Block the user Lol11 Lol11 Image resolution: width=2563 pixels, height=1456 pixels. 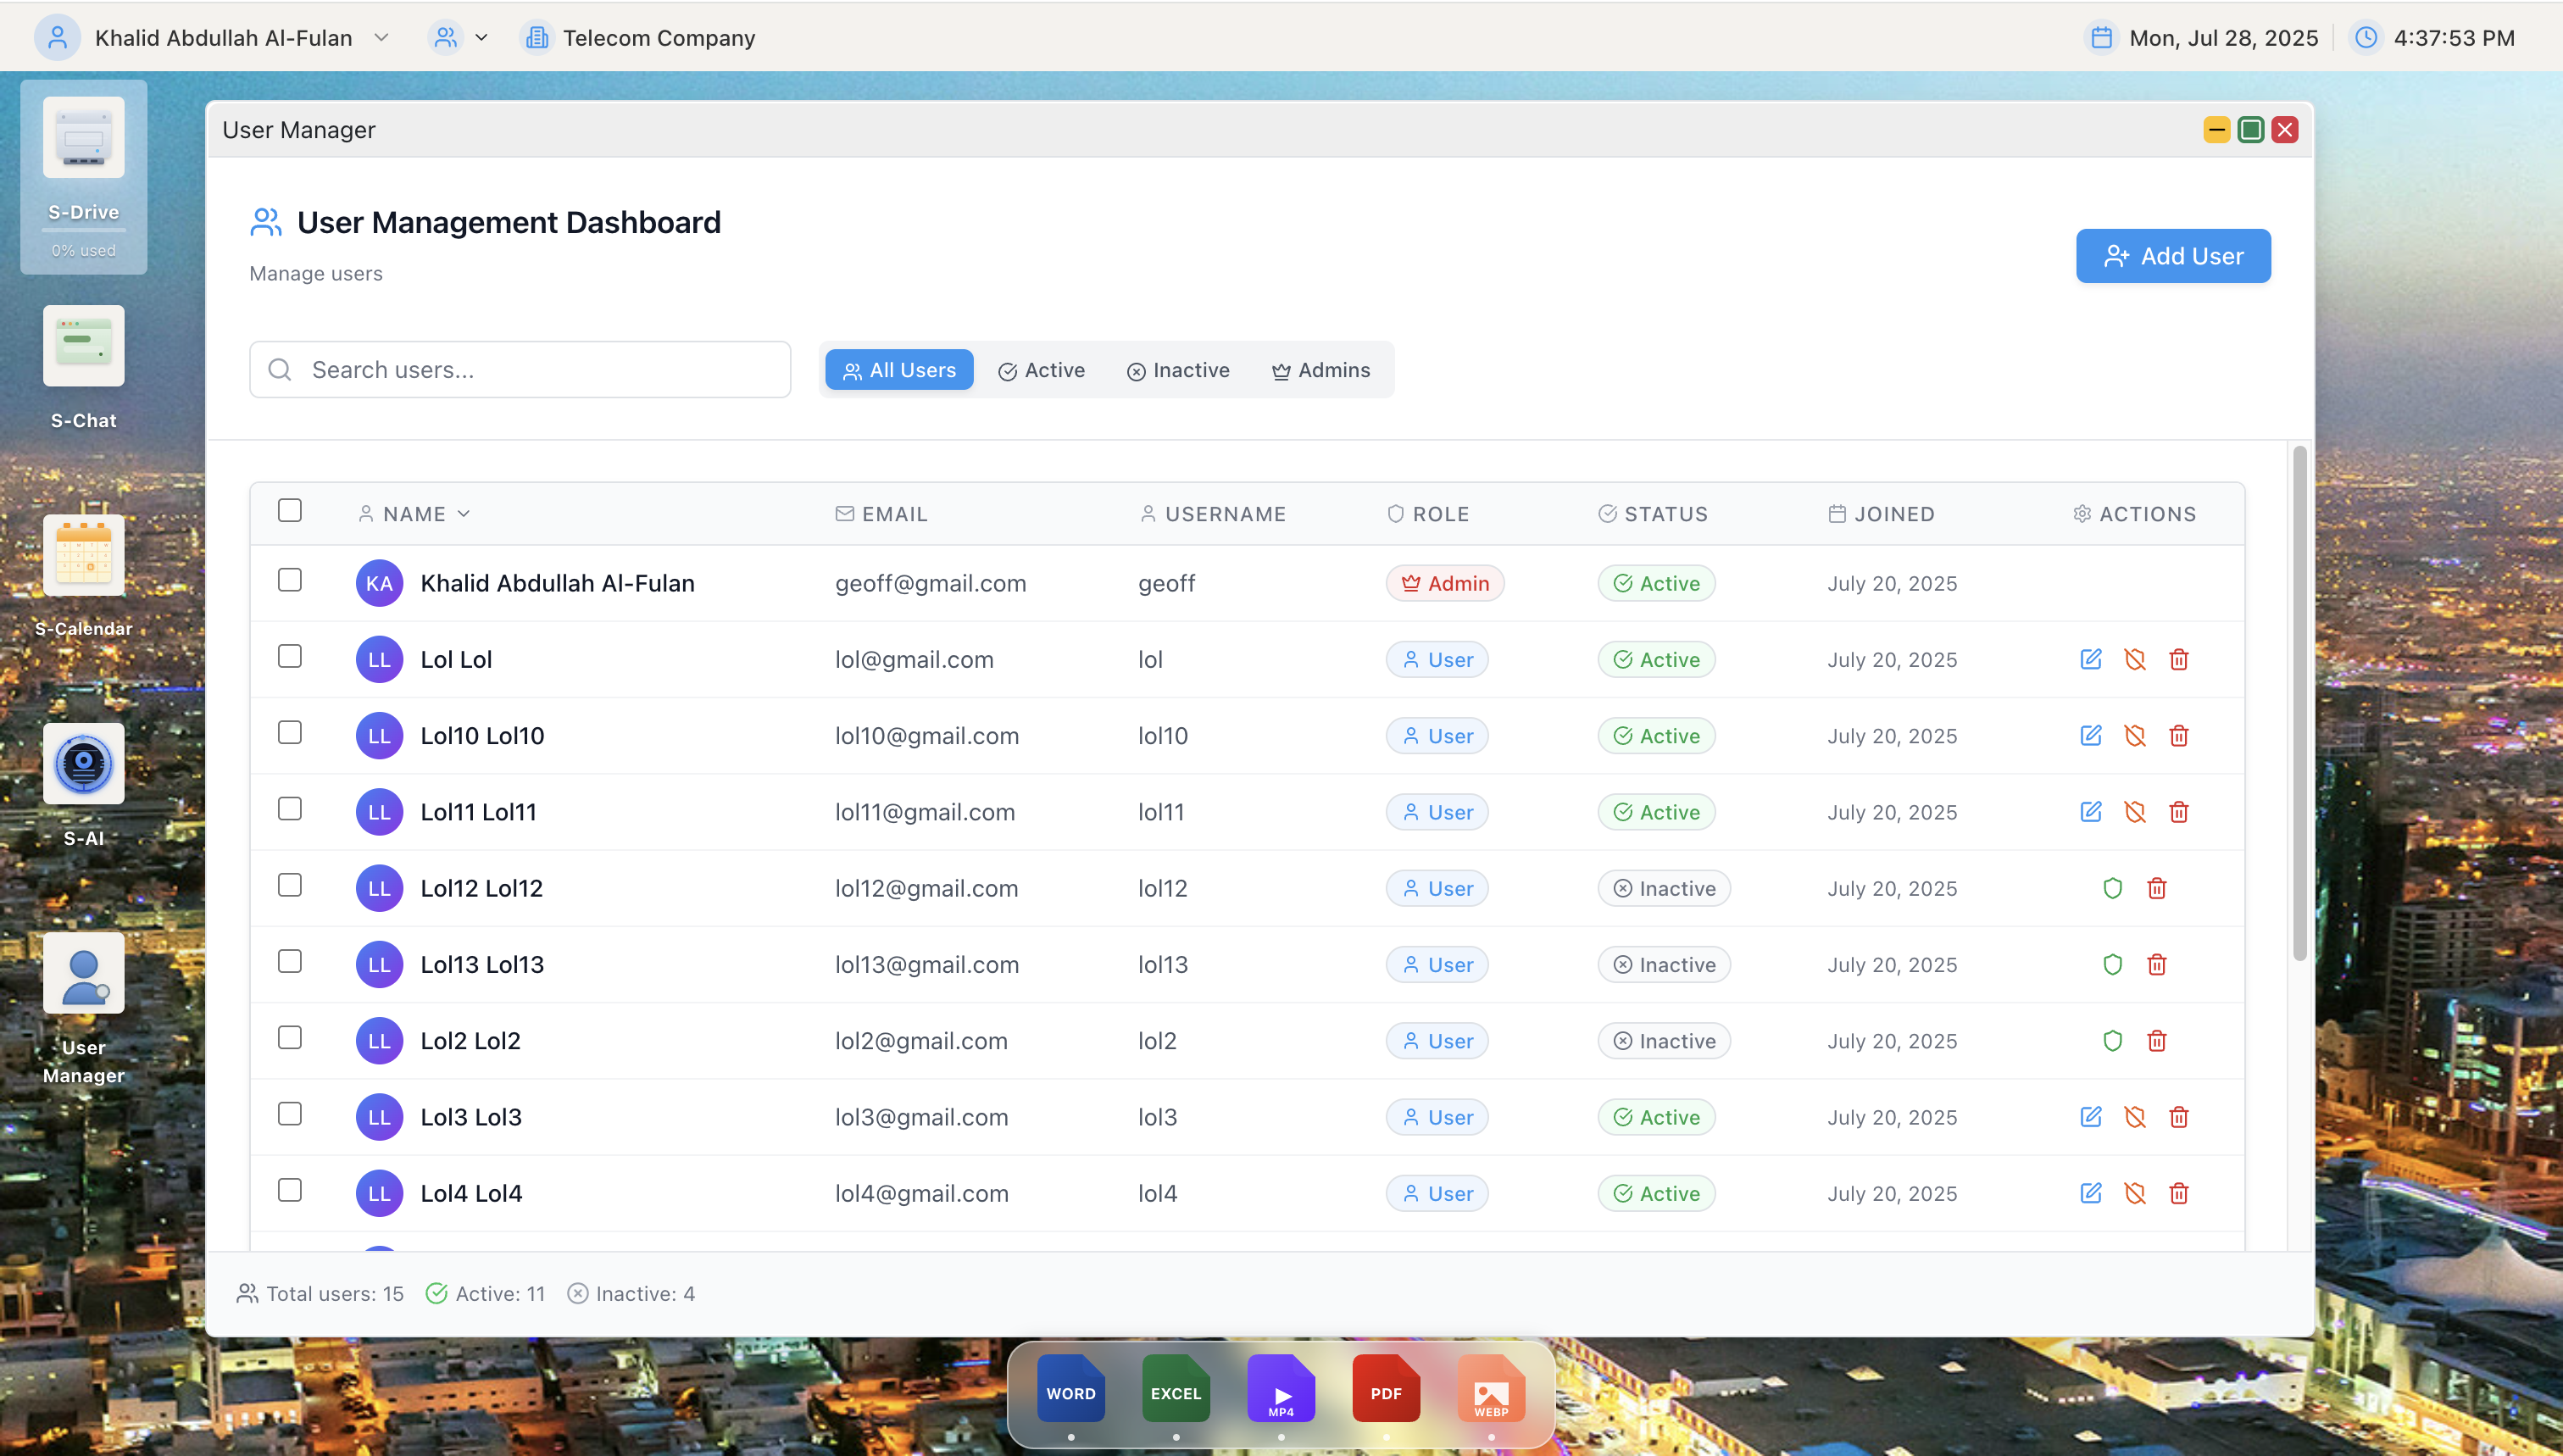[2135, 812]
